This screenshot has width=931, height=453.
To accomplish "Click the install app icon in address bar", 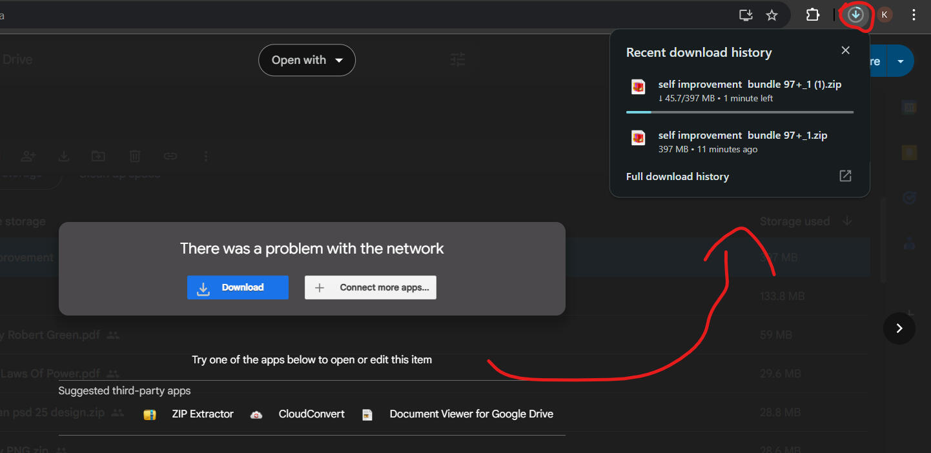I will coord(746,15).
